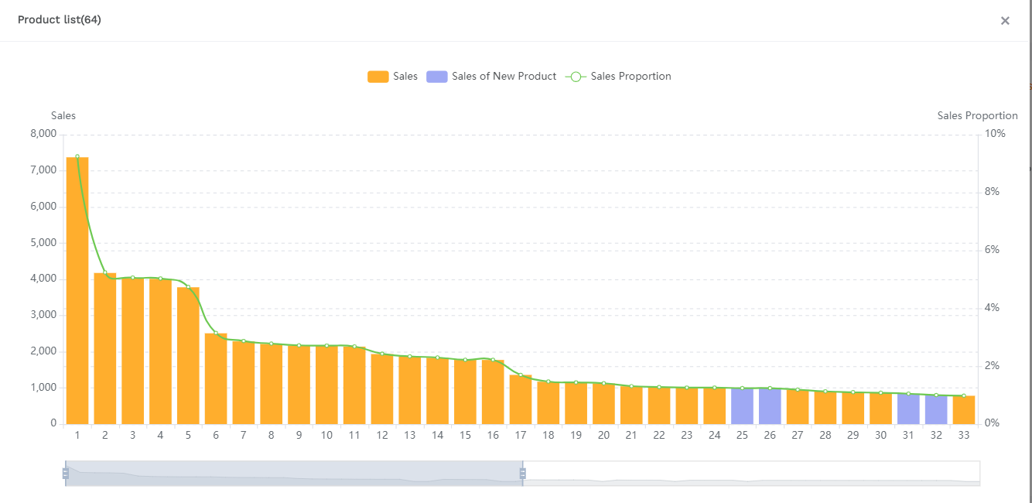Click the purple new product bar 31

(x=908, y=409)
